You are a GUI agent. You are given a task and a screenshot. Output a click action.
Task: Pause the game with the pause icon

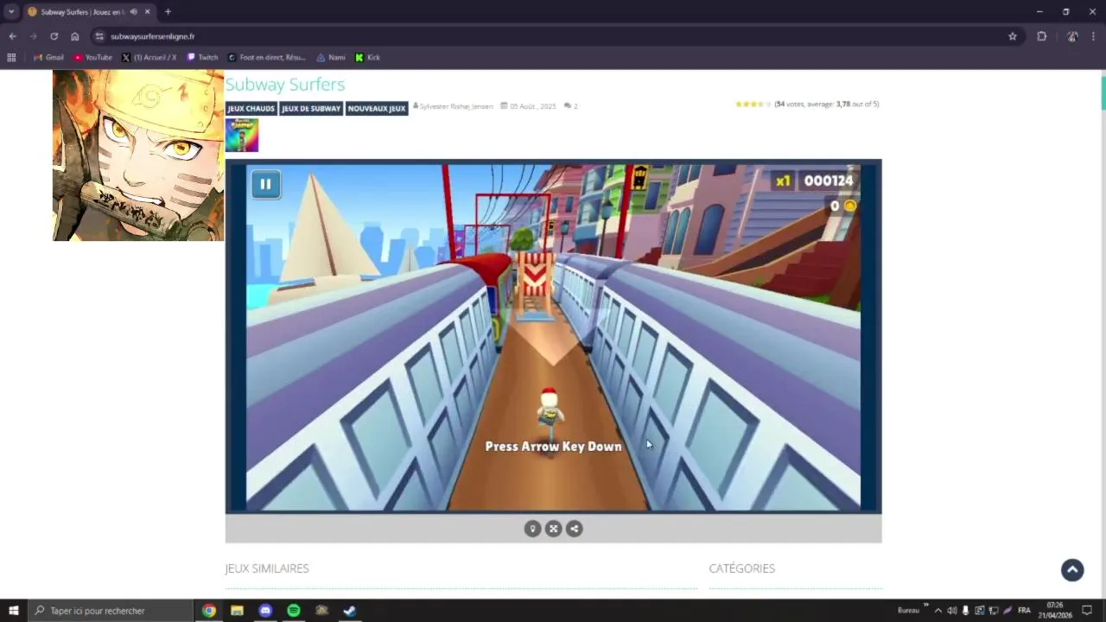[265, 184]
